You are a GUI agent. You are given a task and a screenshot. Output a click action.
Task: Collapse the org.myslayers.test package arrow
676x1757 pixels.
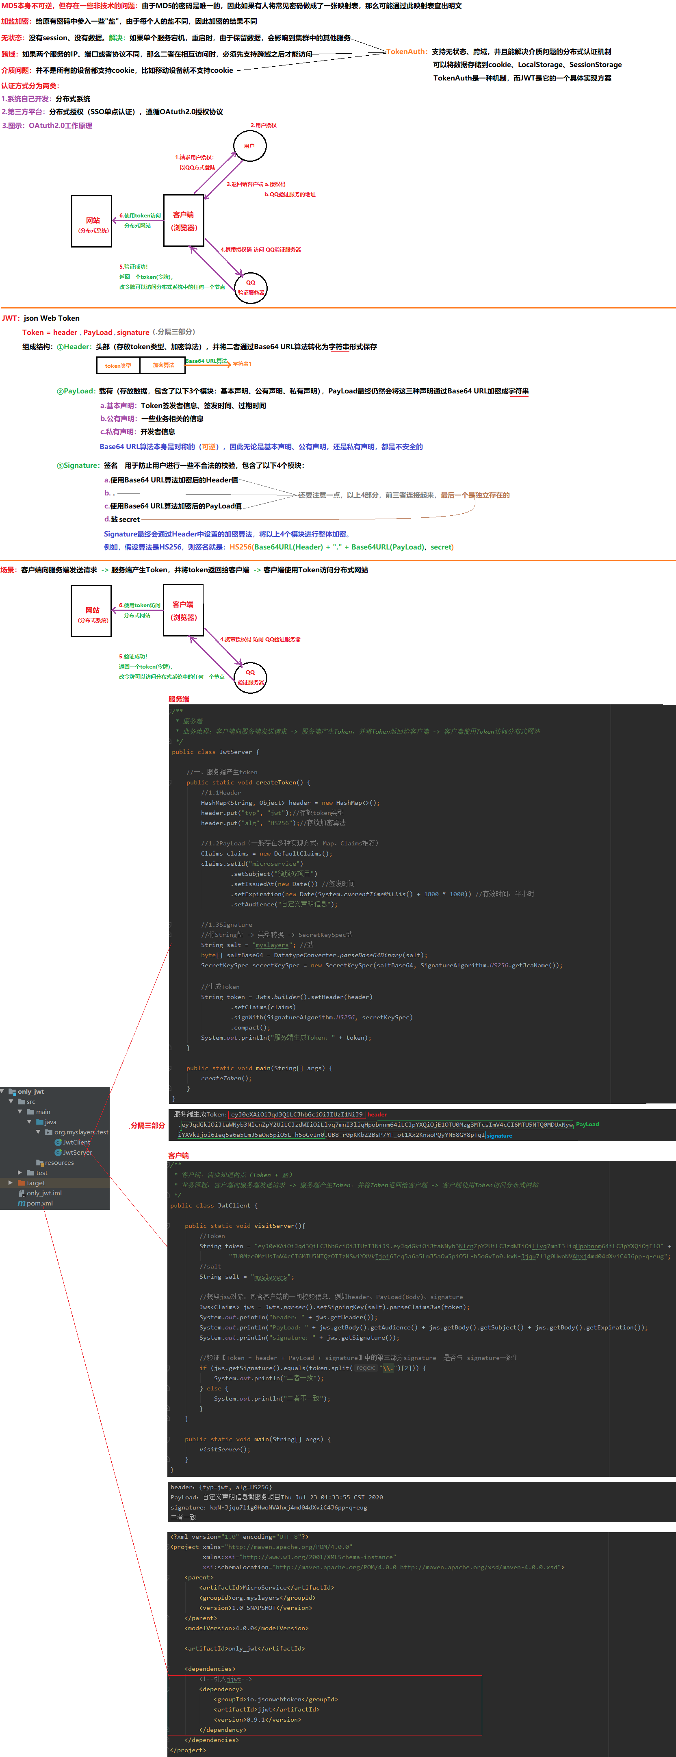pos(38,1132)
